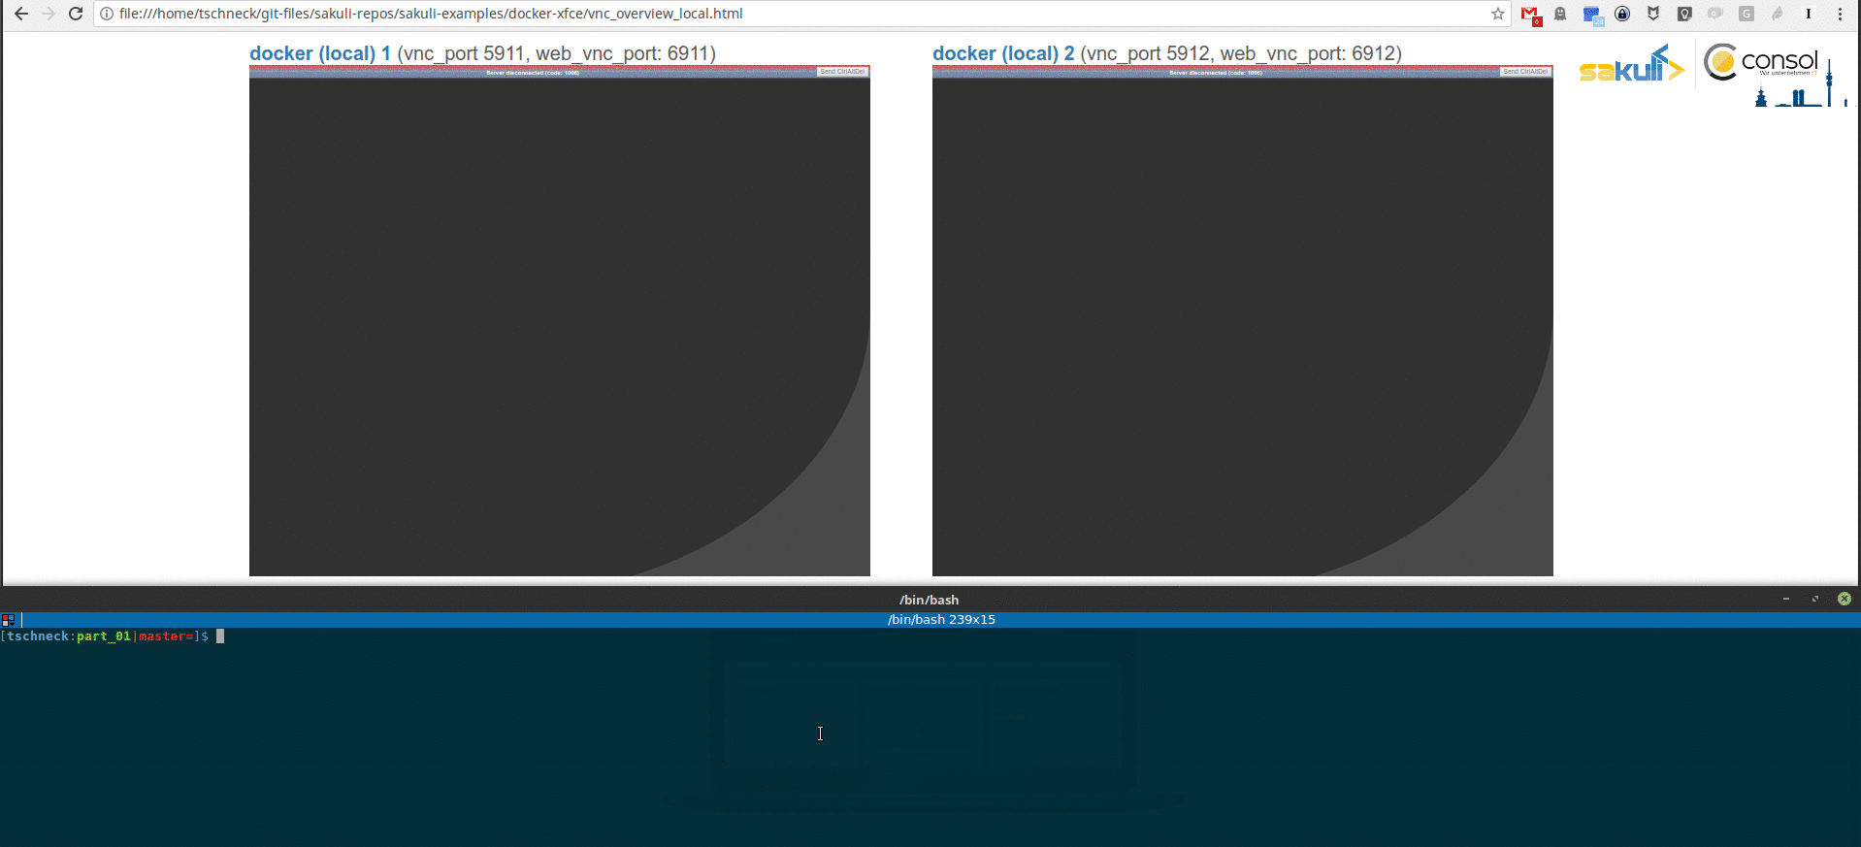The image size is (1861, 847).
Task: View site information for the URL
Action: pyautogui.click(x=107, y=15)
